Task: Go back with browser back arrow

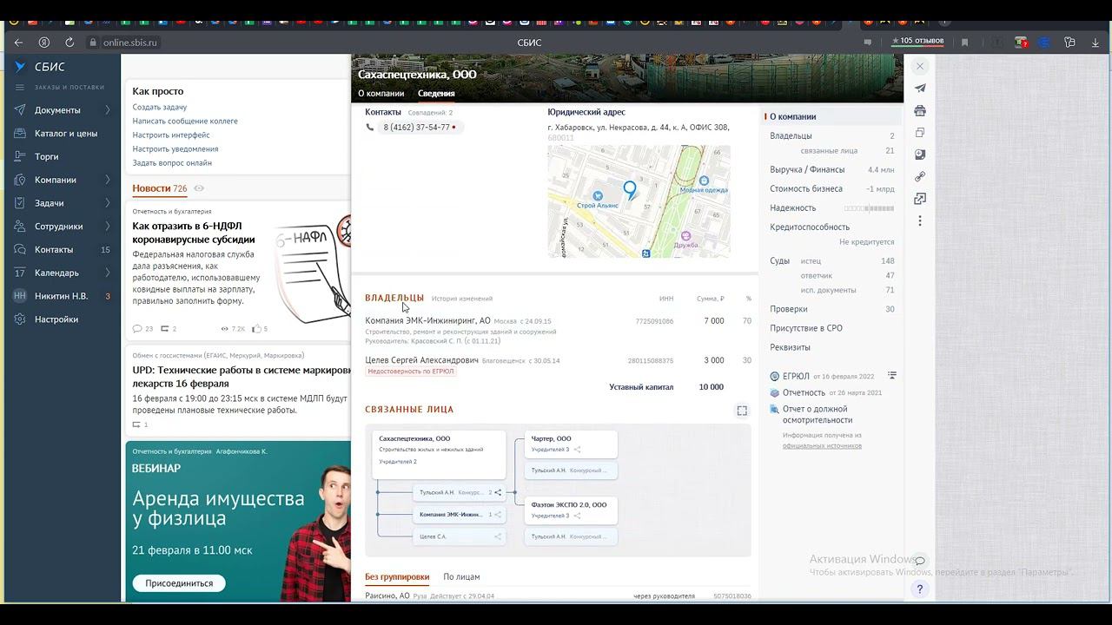Action: 18,43
